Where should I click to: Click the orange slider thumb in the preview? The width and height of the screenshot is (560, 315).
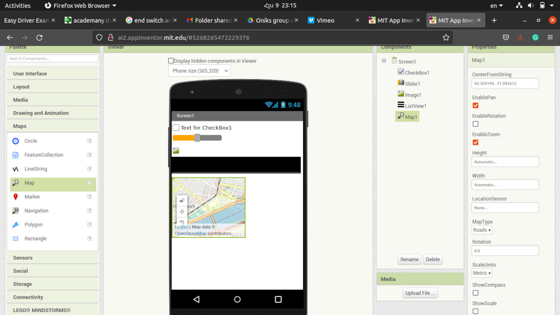click(197, 138)
